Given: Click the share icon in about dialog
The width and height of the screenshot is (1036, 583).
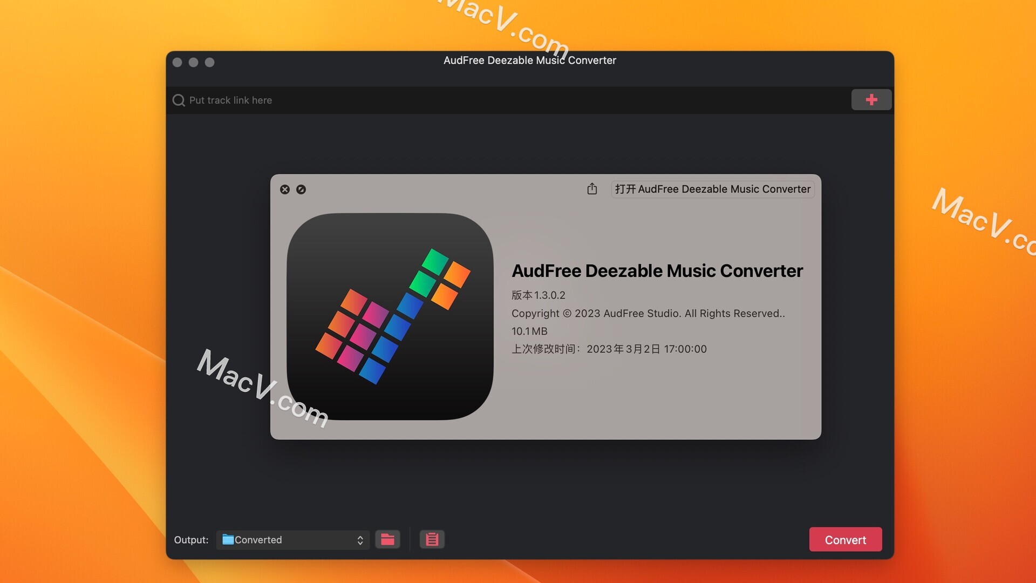Looking at the screenshot, I should [x=591, y=188].
